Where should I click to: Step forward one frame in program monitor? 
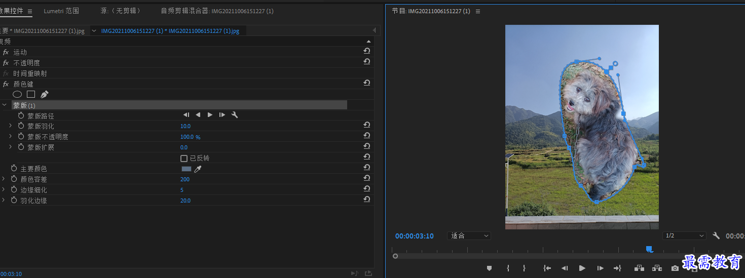(x=600, y=268)
